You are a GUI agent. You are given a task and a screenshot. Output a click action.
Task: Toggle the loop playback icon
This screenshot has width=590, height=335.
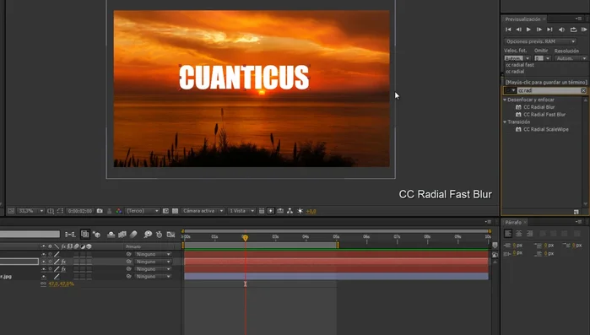[x=573, y=30]
